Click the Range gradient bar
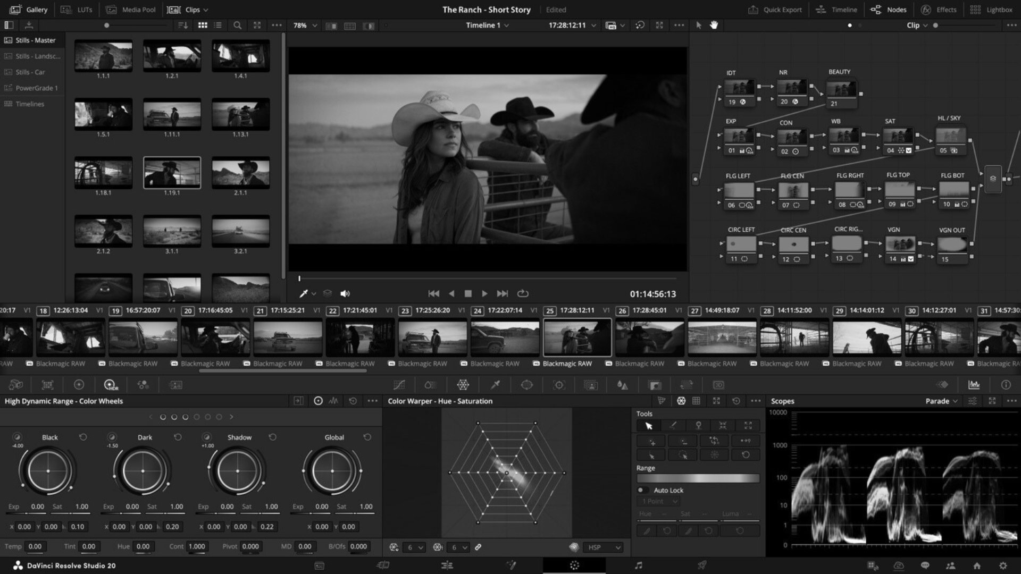This screenshot has height=574, width=1021. click(x=698, y=478)
